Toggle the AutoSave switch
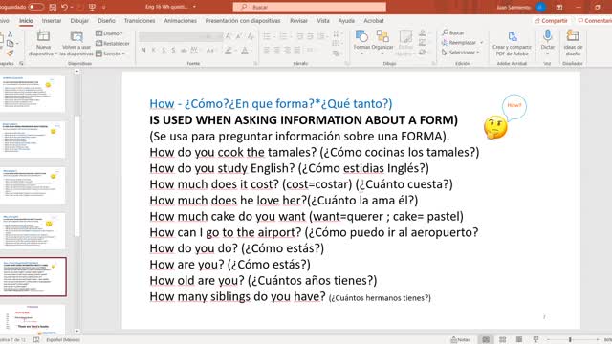This screenshot has height=344, width=612. click(x=35, y=7)
